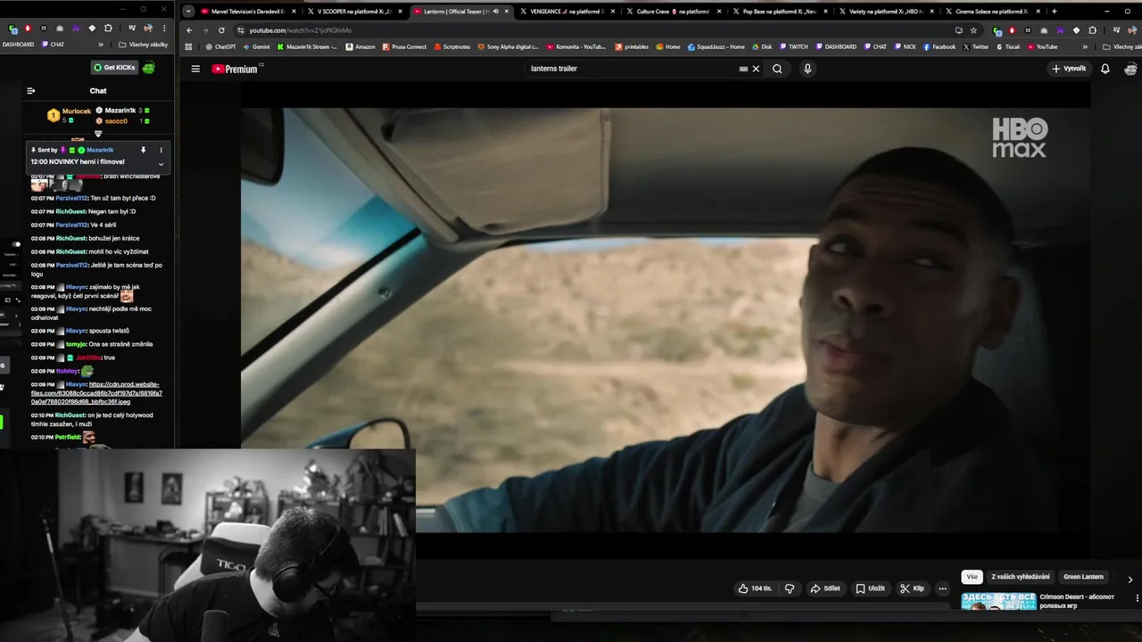This screenshot has width=1142, height=642.
Task: Open extensions puzzle icon in chat window
Action: (108, 29)
